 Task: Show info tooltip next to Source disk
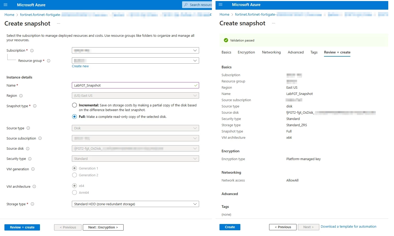[x=28, y=149]
